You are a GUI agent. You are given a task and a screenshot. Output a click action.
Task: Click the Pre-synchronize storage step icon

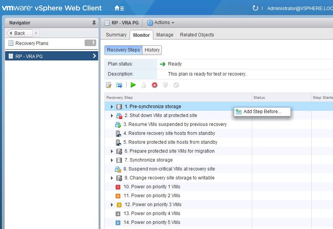tap(119, 107)
